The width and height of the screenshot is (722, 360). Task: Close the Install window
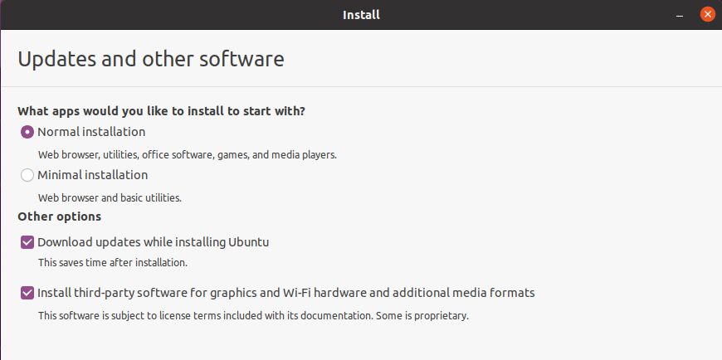(707, 14)
